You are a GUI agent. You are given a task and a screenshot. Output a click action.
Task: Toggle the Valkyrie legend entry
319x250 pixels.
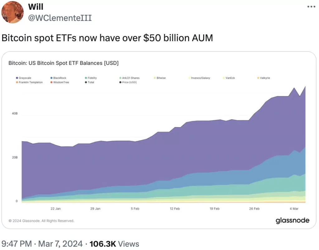click(264, 78)
